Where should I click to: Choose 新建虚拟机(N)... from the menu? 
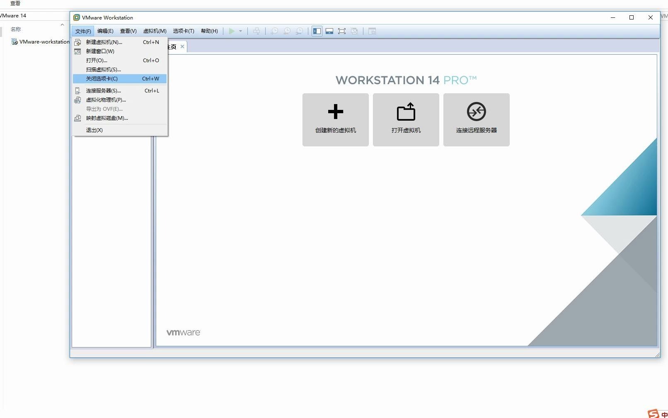120,42
